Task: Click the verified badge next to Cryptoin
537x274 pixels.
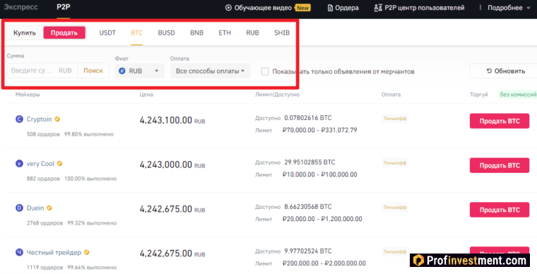Action: coord(57,119)
